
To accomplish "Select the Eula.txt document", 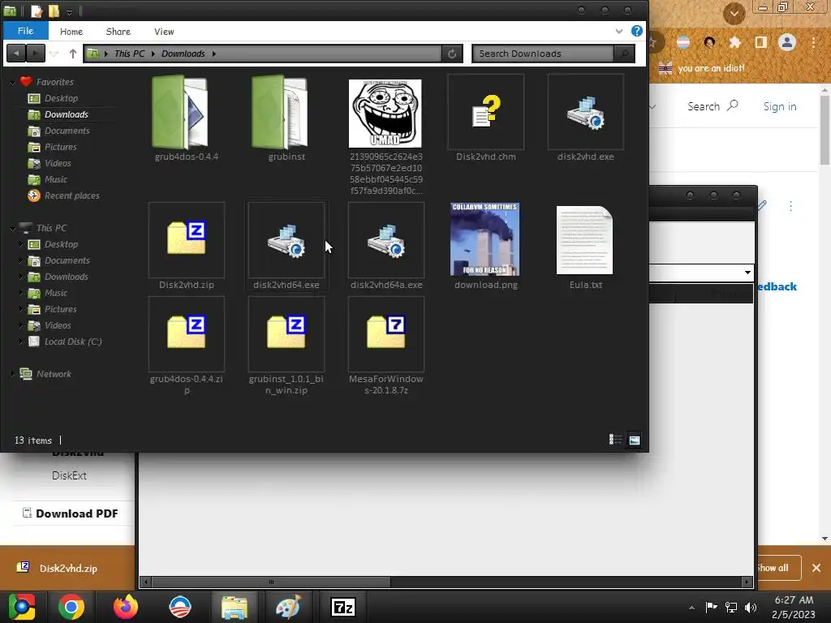I will [585, 247].
